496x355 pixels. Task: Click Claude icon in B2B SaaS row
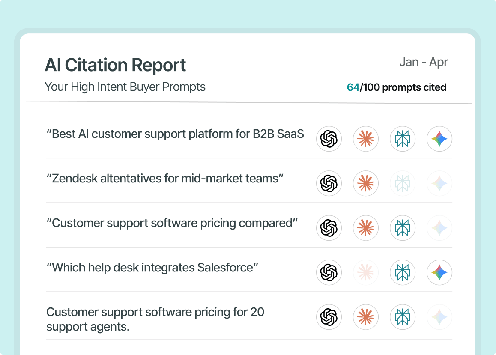coord(366,139)
